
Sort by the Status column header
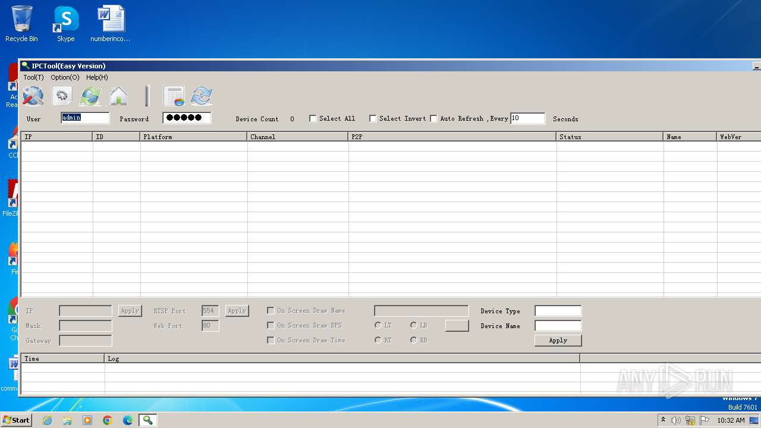[x=610, y=137]
